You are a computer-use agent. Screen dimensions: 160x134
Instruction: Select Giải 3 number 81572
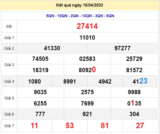134,70
